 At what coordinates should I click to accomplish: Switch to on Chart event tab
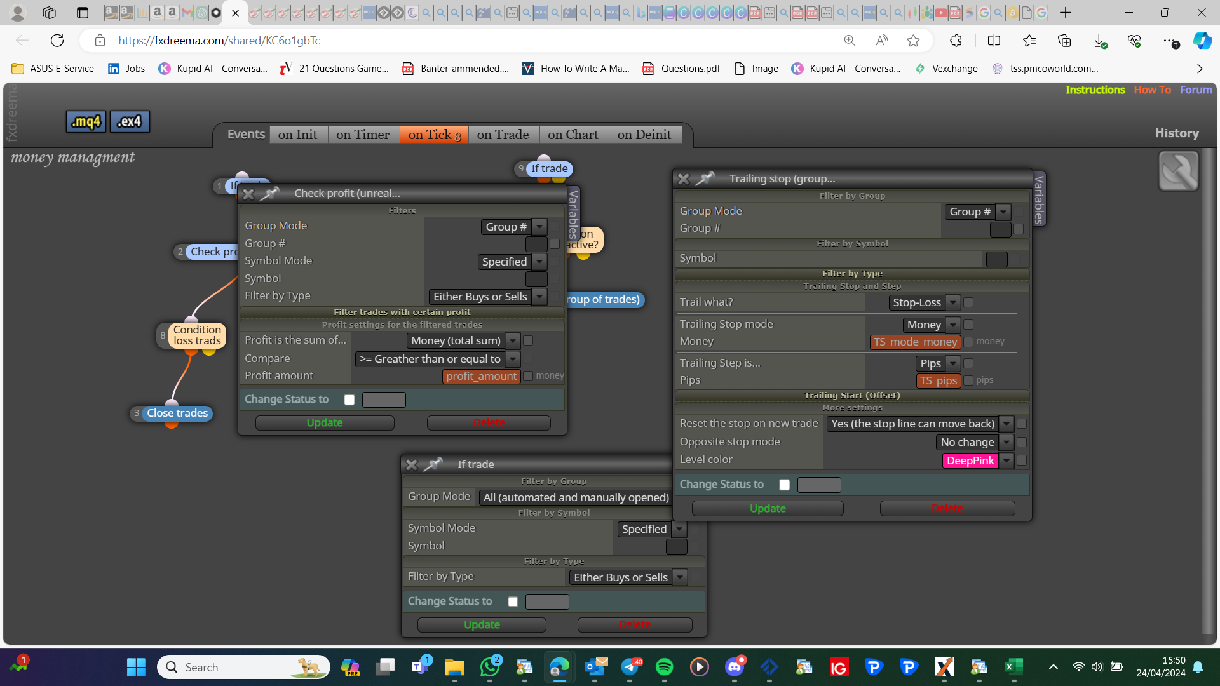[x=573, y=135]
